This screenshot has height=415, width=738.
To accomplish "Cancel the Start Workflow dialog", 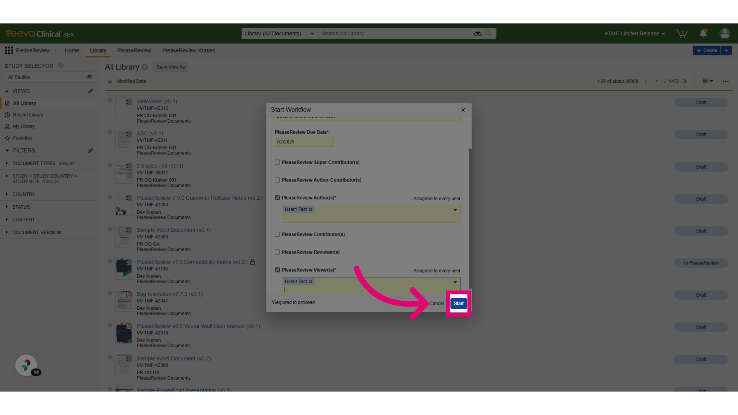I will point(436,303).
